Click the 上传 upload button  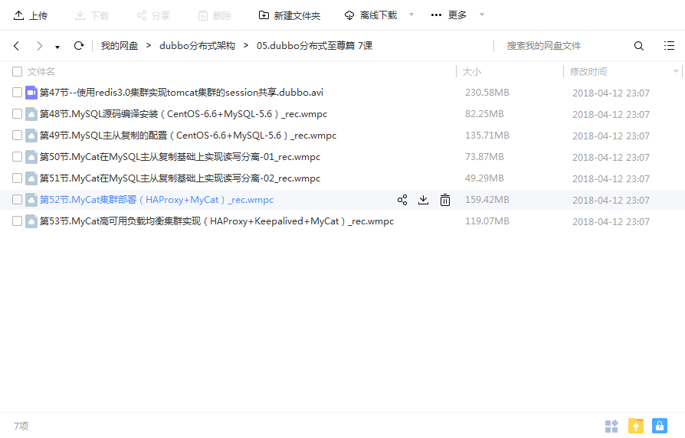30,16
